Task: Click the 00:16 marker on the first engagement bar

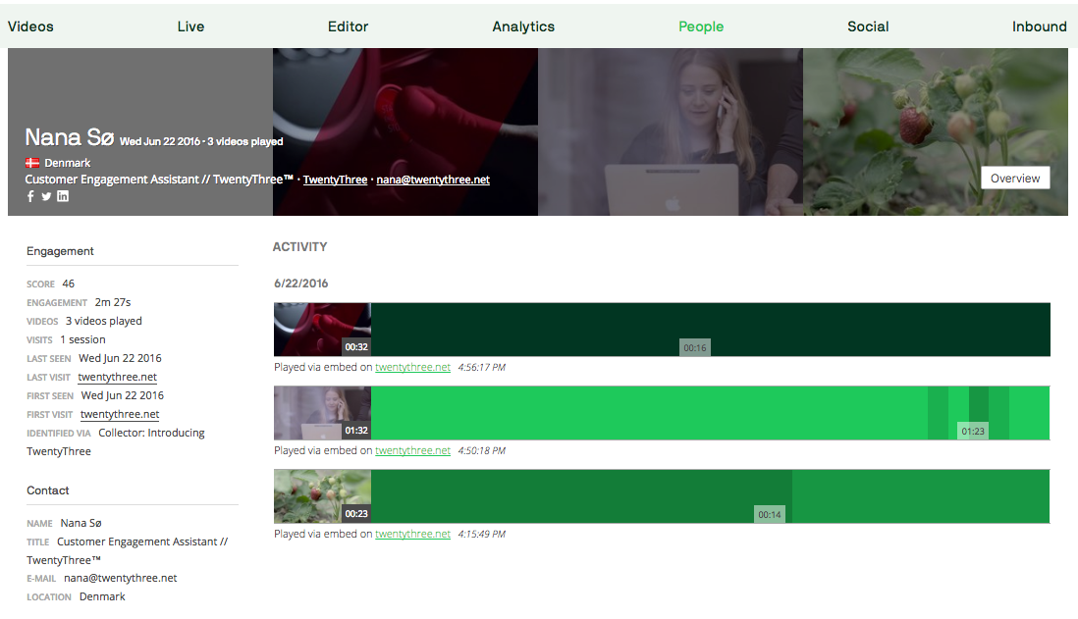Action: click(x=694, y=347)
